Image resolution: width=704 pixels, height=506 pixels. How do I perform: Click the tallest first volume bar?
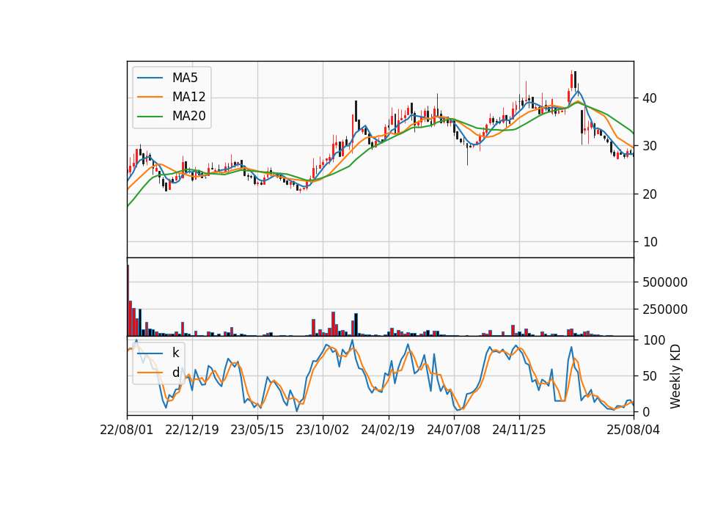coord(128,301)
